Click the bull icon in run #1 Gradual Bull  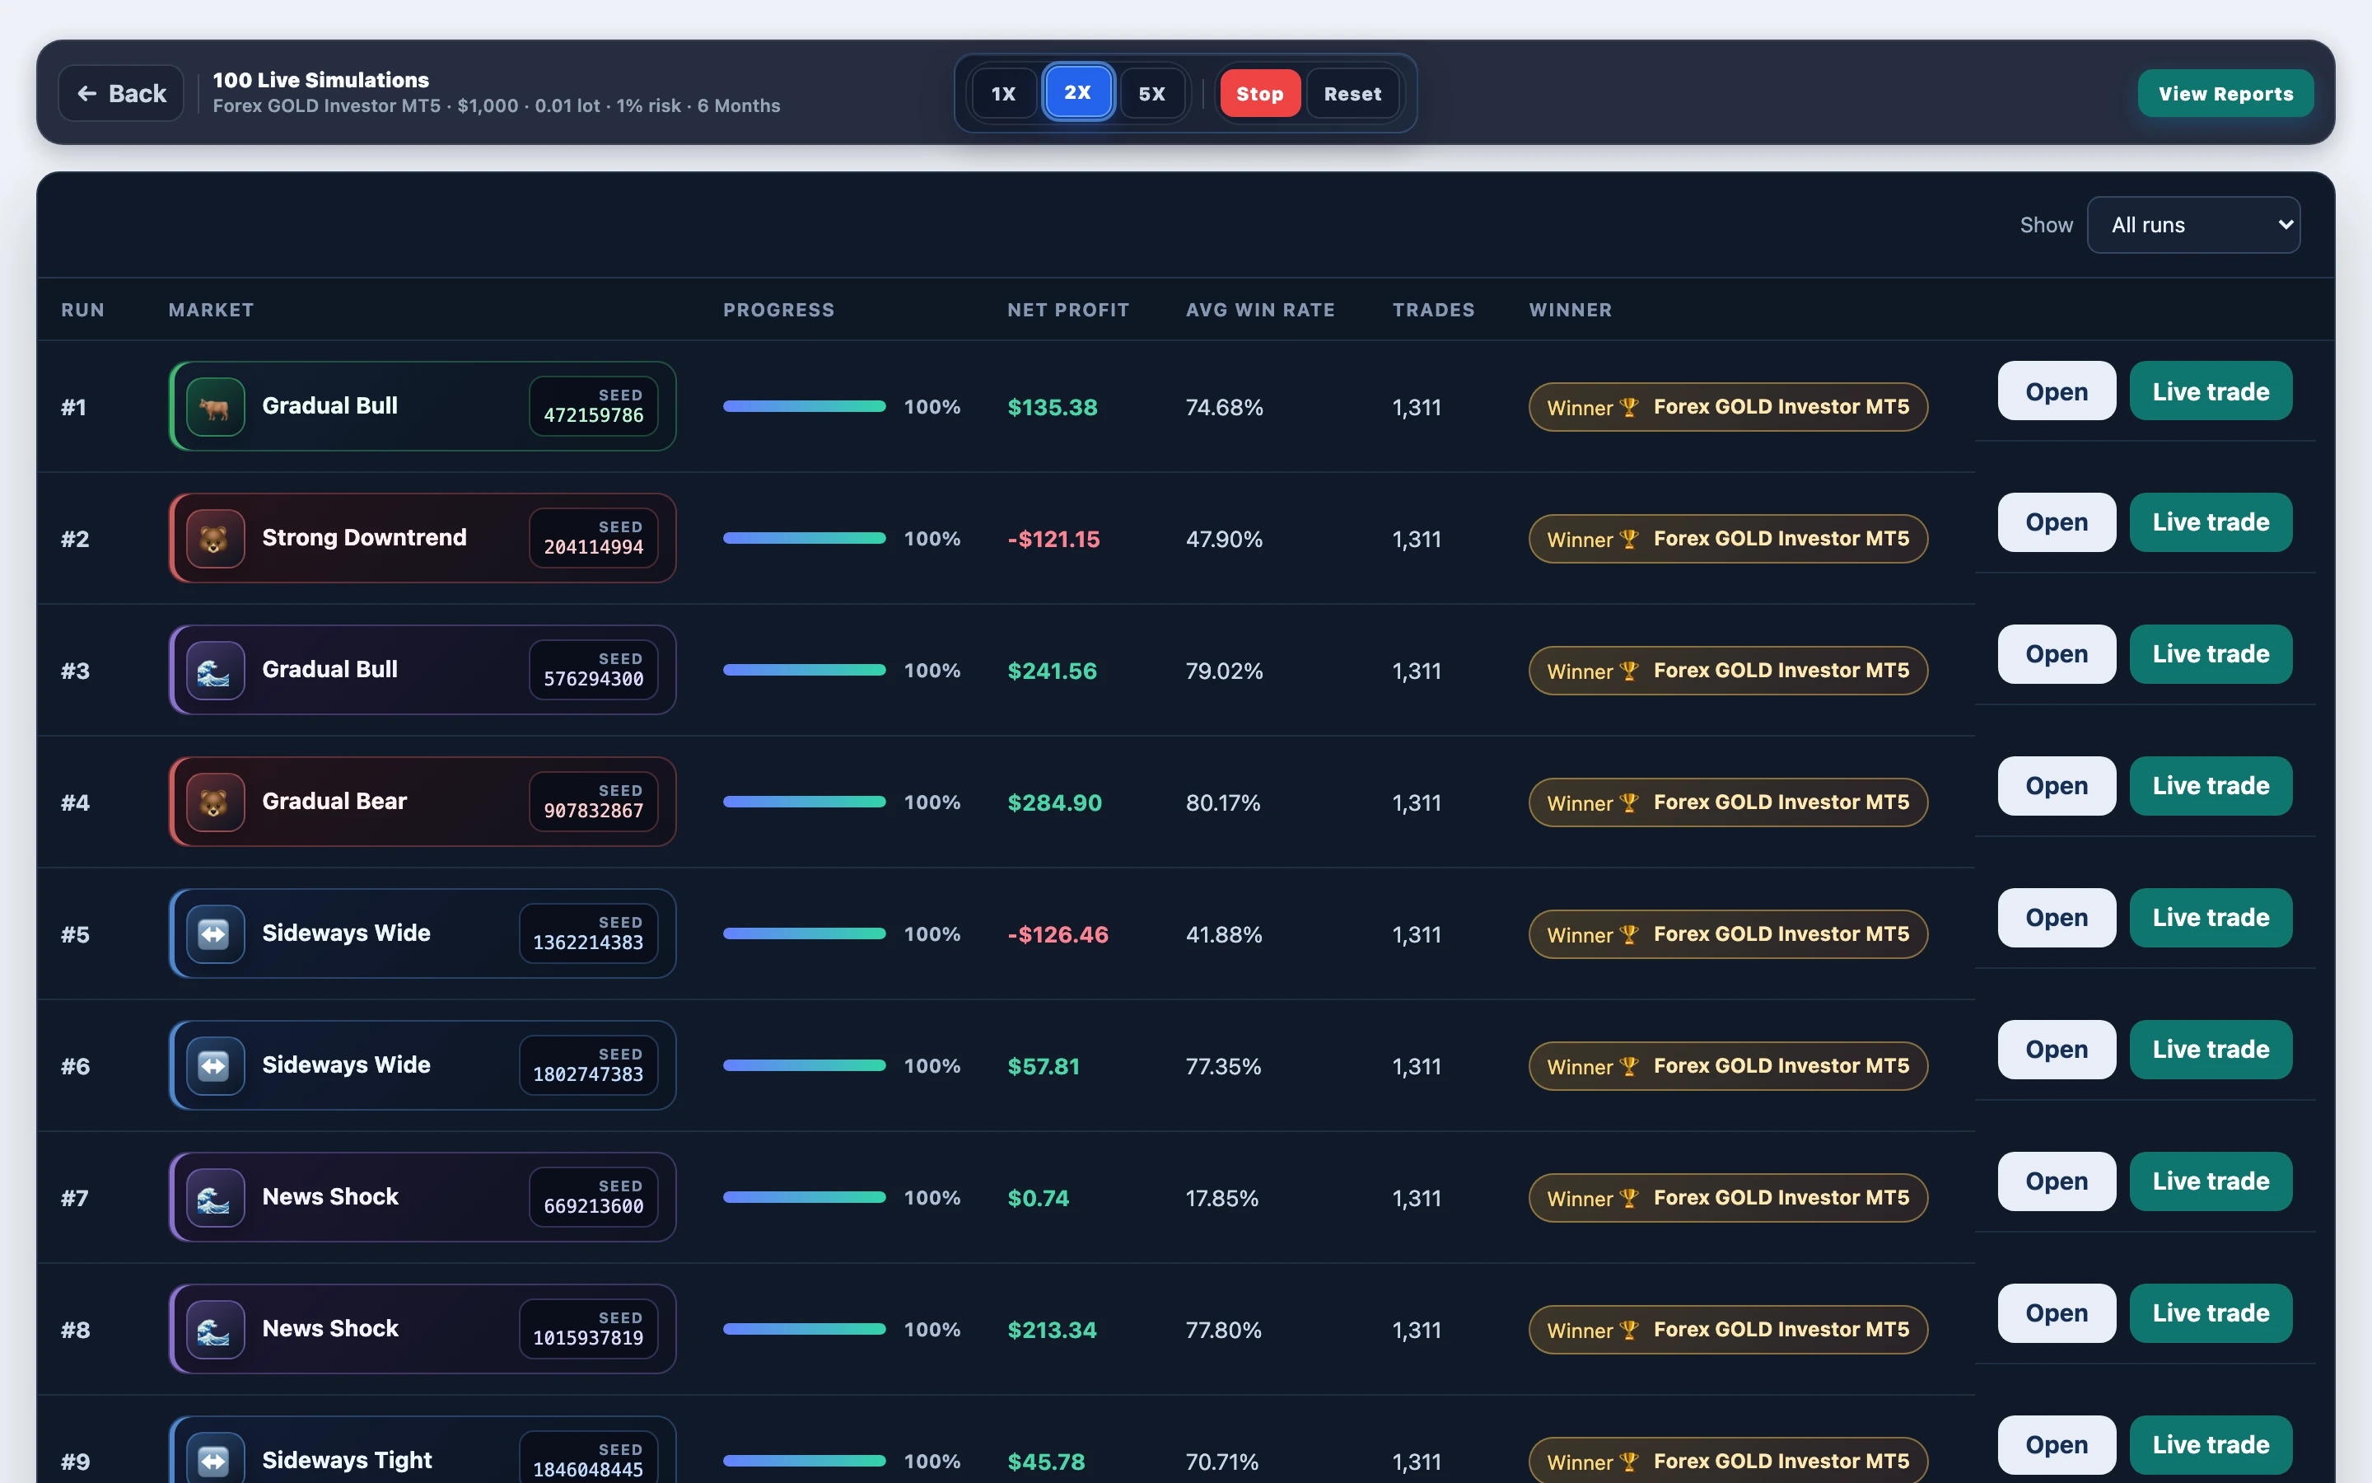(x=215, y=406)
